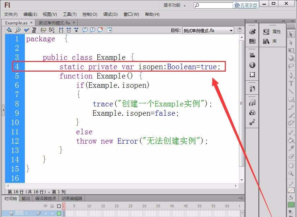
Task: Apply block comment toolbar icon
Action: (x=84, y=30)
